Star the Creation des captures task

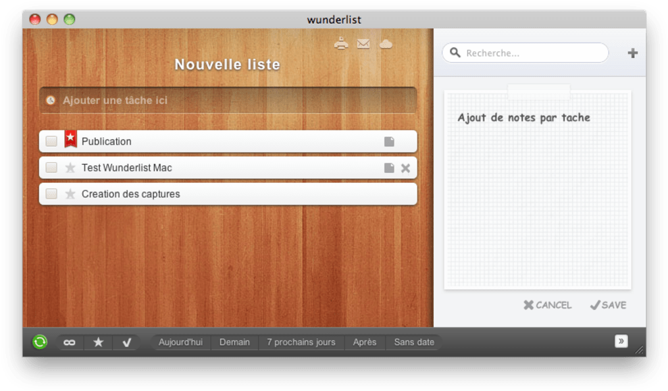click(70, 194)
